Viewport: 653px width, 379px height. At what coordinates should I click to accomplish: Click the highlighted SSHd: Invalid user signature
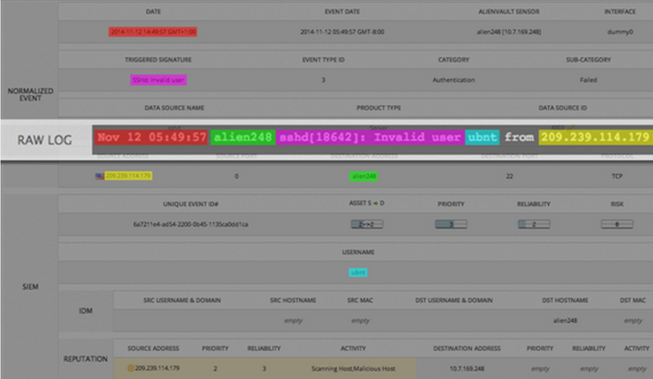[158, 80]
